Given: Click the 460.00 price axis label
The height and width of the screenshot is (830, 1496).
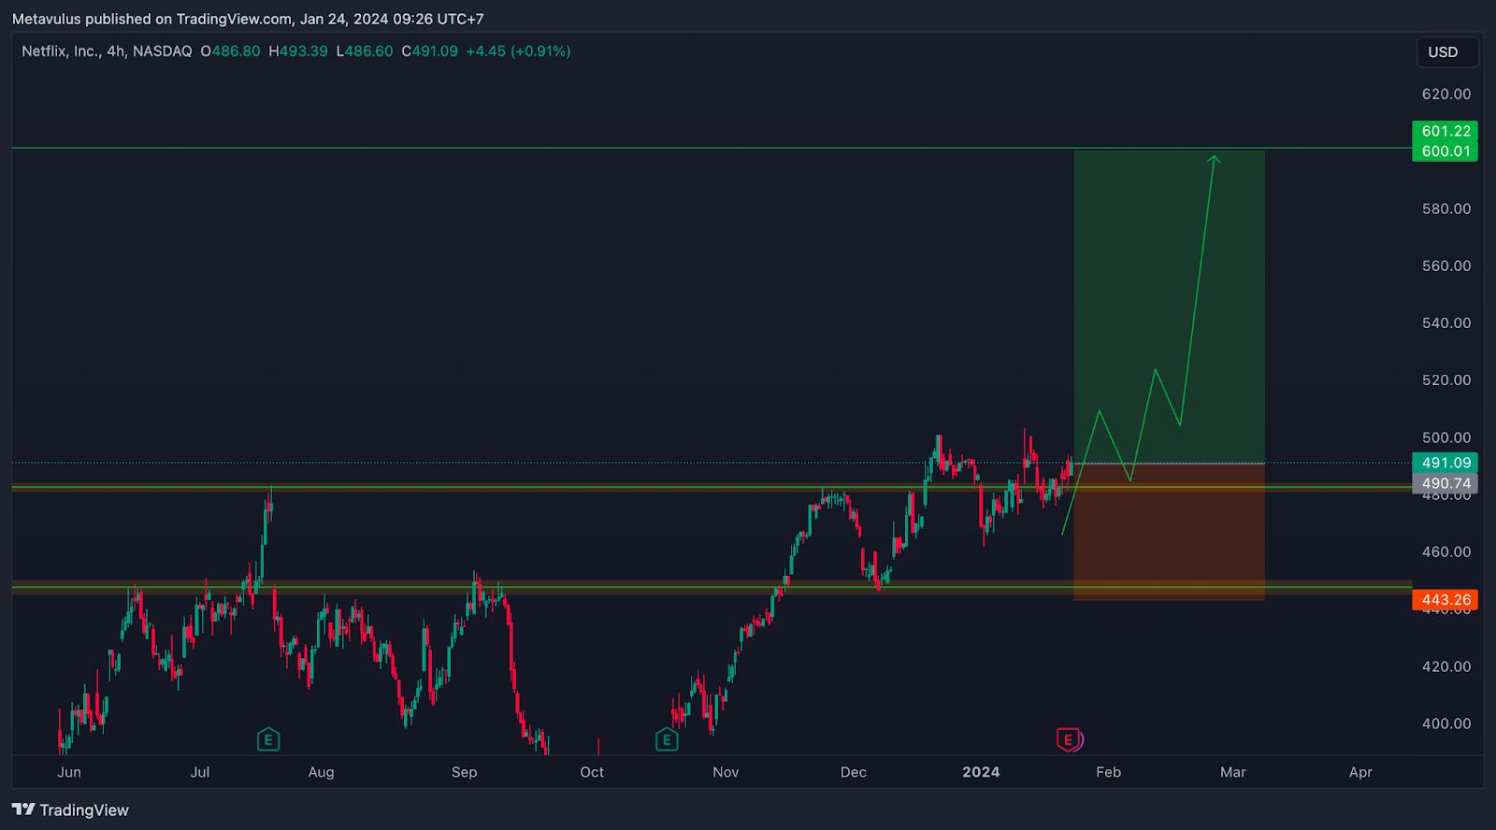Looking at the screenshot, I should 1446,552.
